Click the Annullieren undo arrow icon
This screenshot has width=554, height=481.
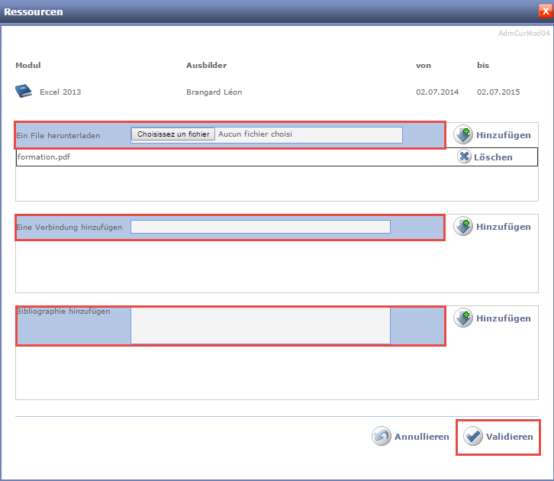[x=382, y=437]
